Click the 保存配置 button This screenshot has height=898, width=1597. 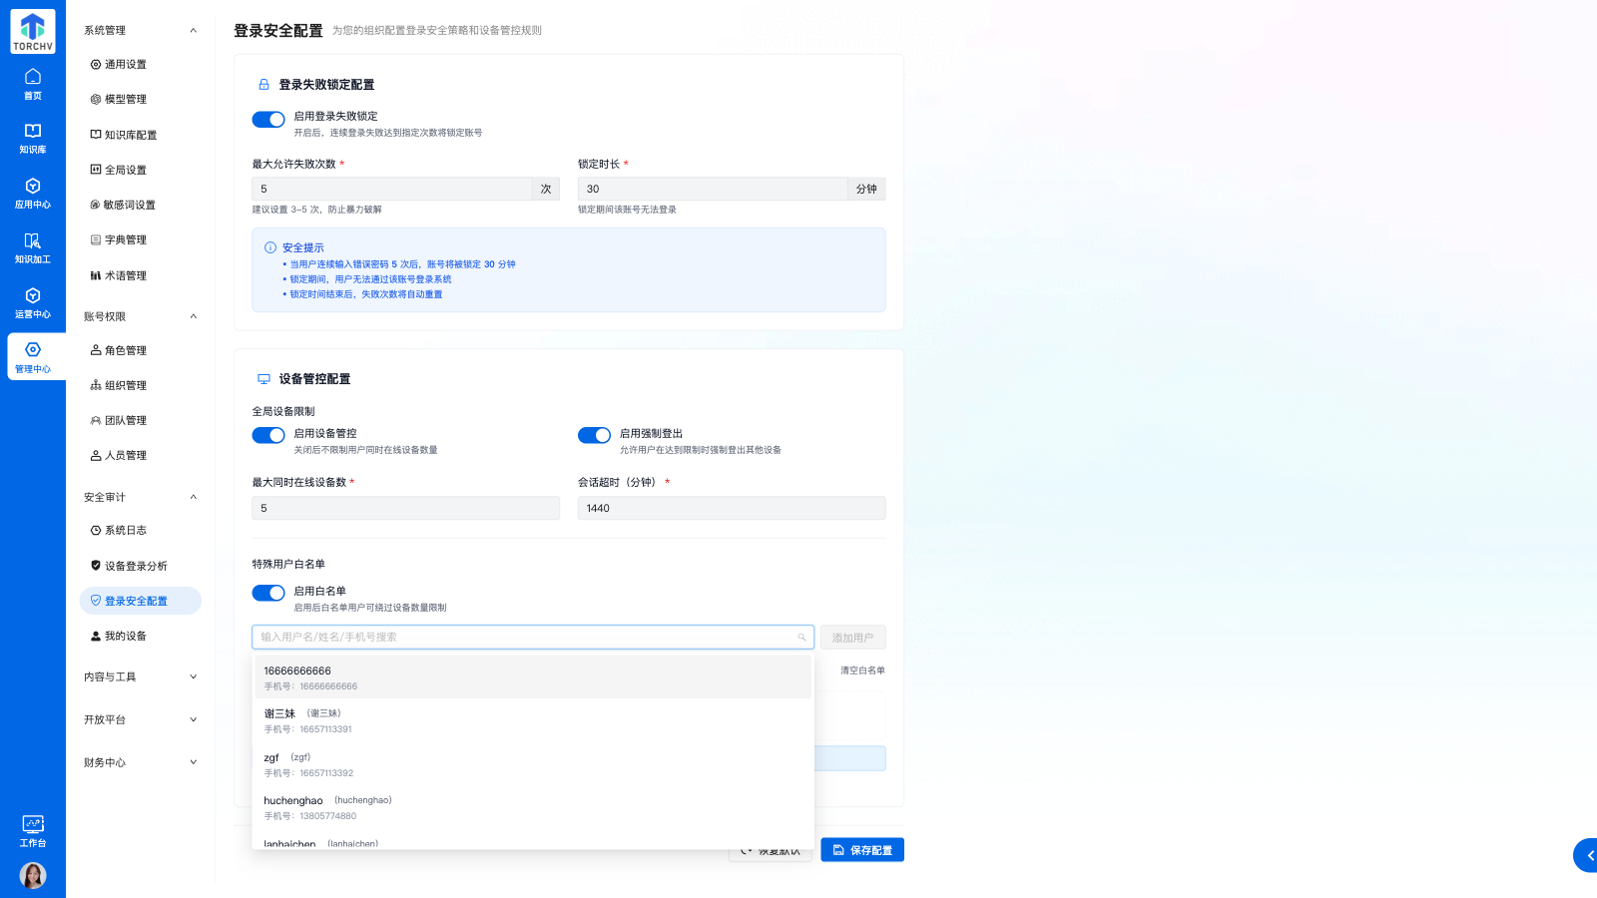point(862,850)
